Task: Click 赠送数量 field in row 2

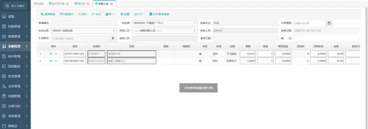Action: [283, 61]
